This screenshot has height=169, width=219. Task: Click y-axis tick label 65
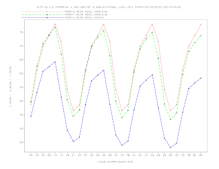tap(21, 60)
